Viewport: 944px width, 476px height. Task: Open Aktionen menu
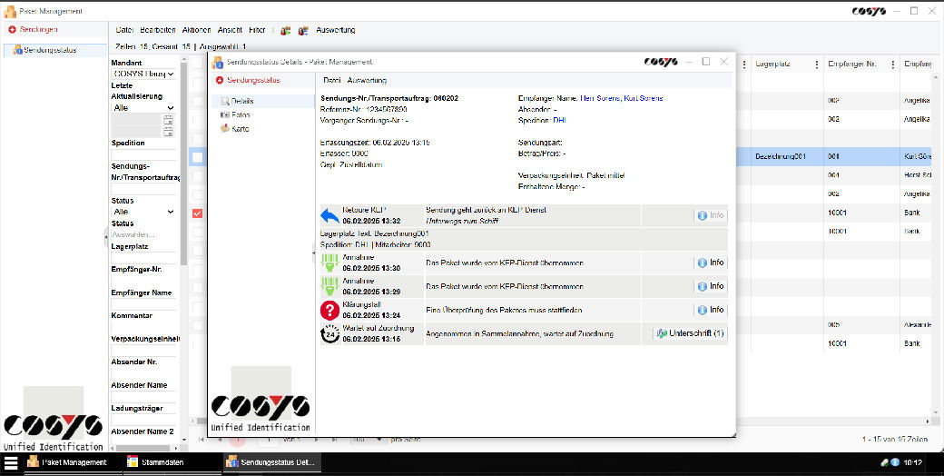(x=196, y=30)
